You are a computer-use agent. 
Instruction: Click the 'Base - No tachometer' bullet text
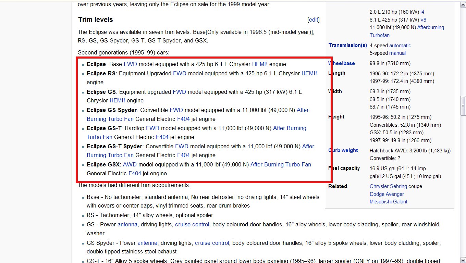coord(203,201)
